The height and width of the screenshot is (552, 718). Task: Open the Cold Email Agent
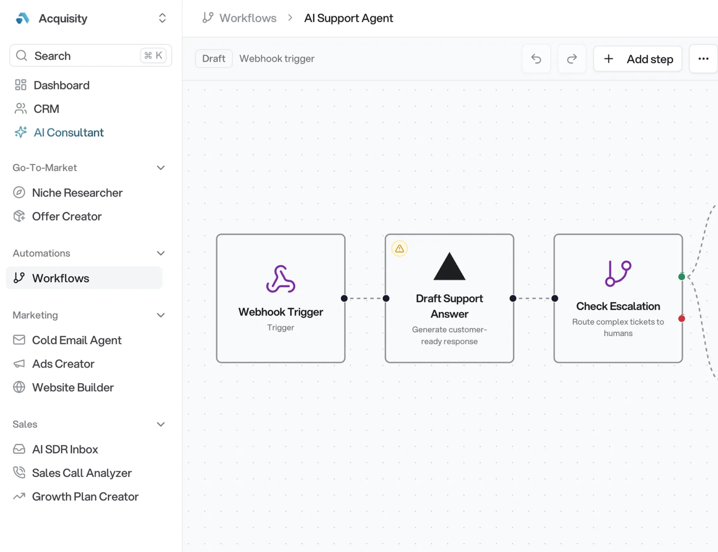pos(77,340)
